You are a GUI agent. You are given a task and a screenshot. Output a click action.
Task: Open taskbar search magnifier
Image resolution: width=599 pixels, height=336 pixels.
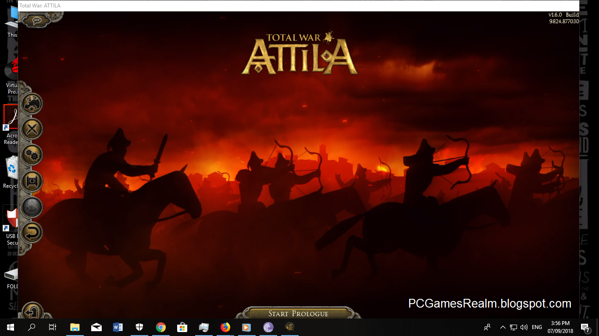coord(32,327)
